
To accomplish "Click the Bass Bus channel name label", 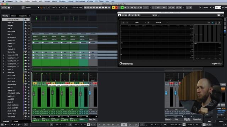I will click(x=93, y=119).
